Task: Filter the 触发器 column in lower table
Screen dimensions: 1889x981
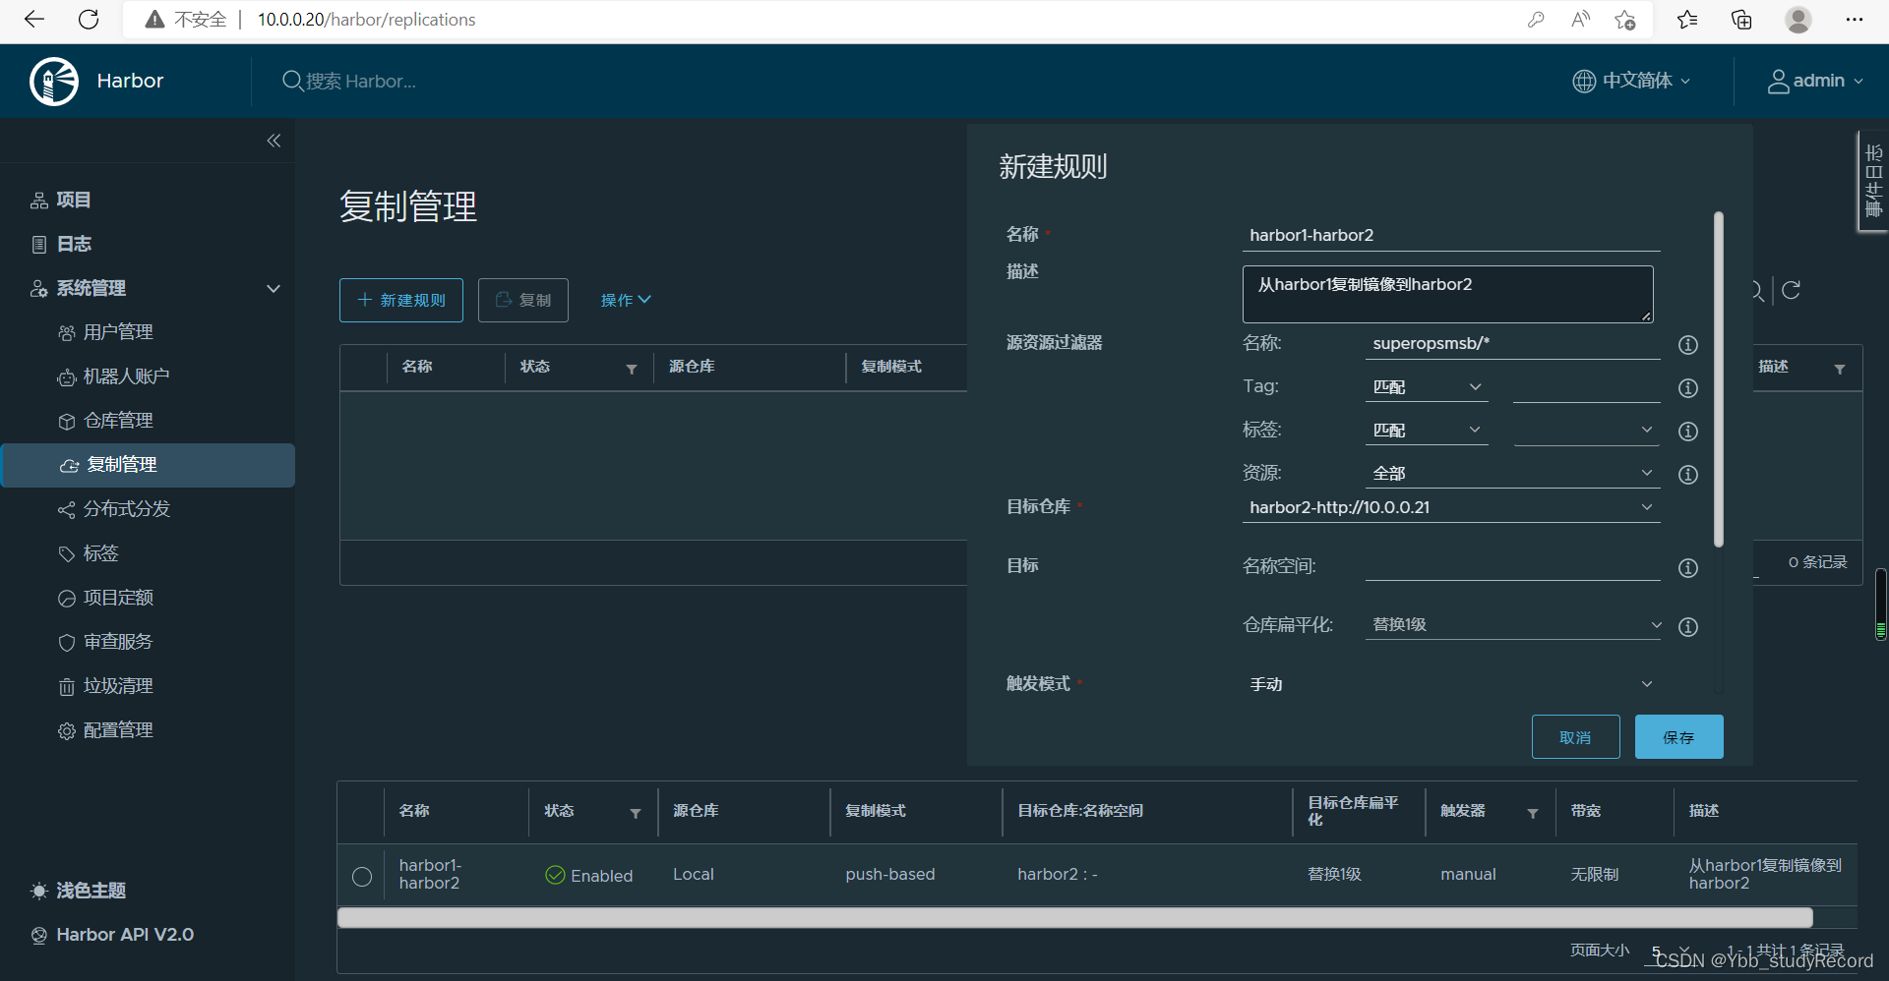Action: pos(1533,813)
